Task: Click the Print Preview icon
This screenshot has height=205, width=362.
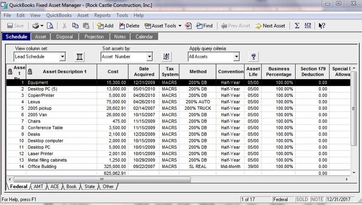Action: click(x=50, y=26)
